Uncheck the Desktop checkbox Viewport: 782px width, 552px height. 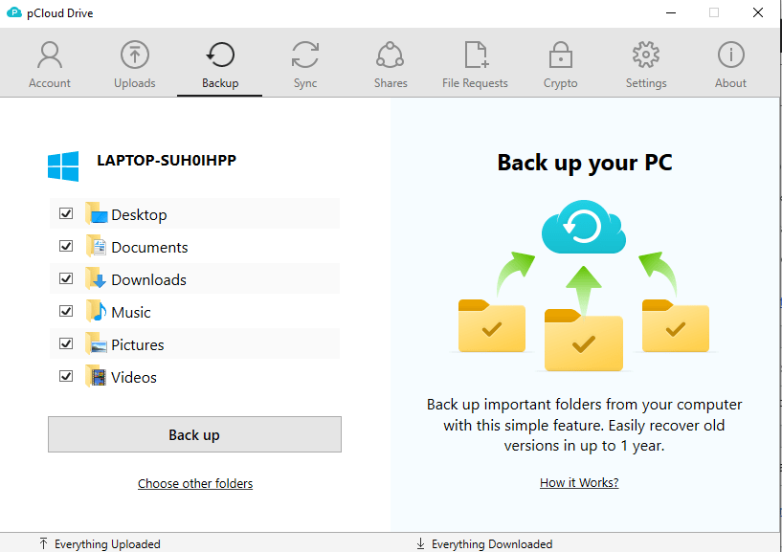66,213
